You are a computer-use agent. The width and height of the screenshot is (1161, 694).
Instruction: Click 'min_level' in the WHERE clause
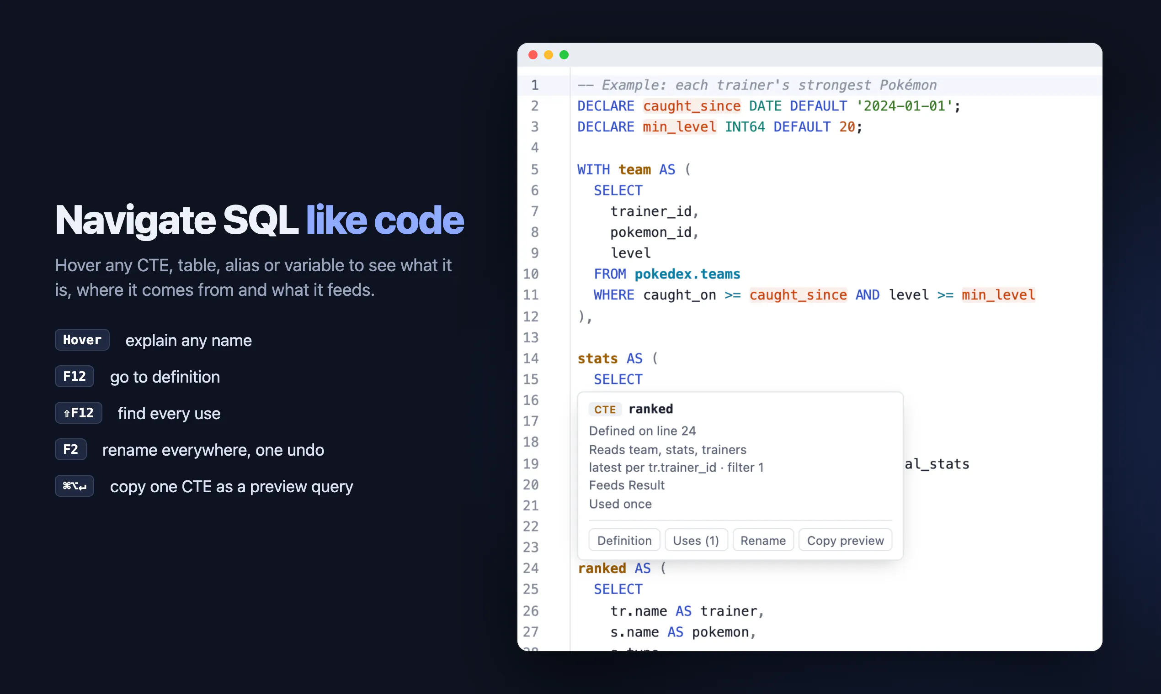pyautogui.click(x=999, y=295)
